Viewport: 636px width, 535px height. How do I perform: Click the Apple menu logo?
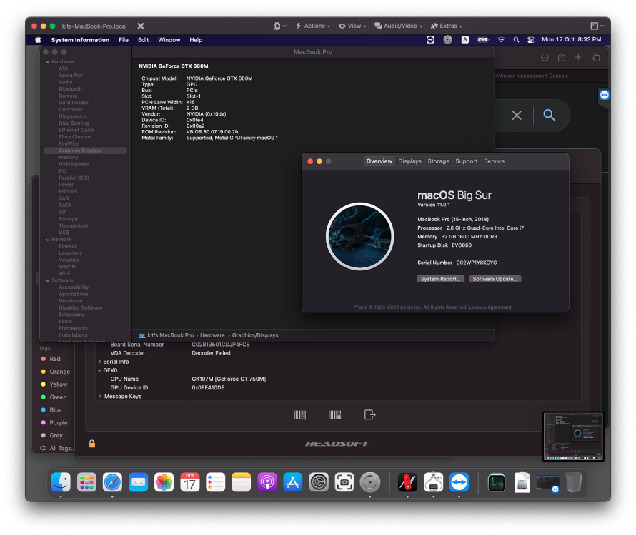38,40
